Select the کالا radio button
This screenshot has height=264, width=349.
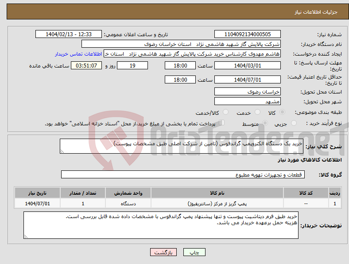pos(282,112)
